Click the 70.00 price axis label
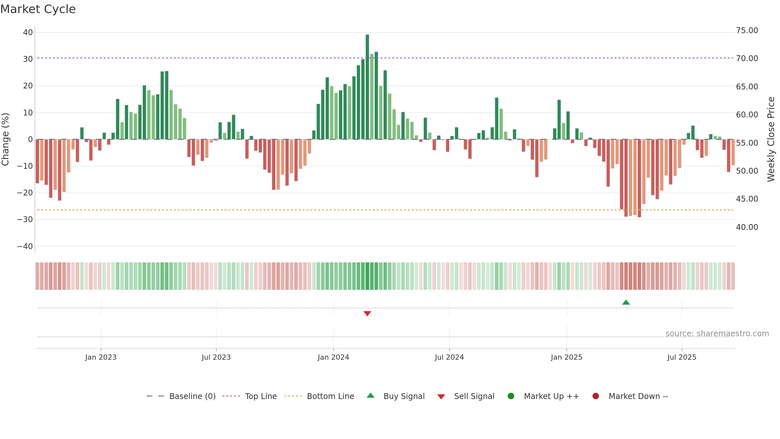 tap(747, 59)
